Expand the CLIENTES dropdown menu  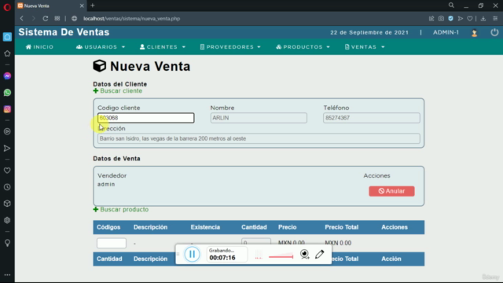(163, 47)
